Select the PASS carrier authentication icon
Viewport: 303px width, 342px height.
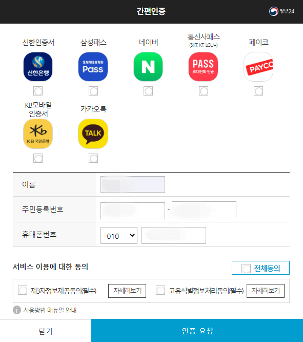tap(203, 67)
